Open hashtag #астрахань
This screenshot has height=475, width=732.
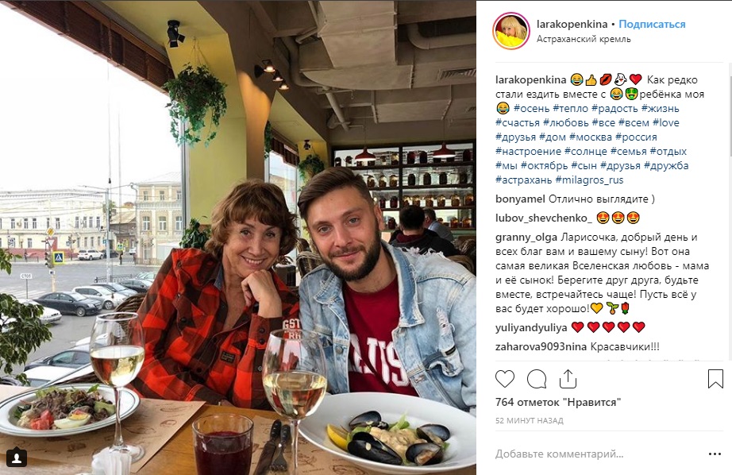pos(523,180)
